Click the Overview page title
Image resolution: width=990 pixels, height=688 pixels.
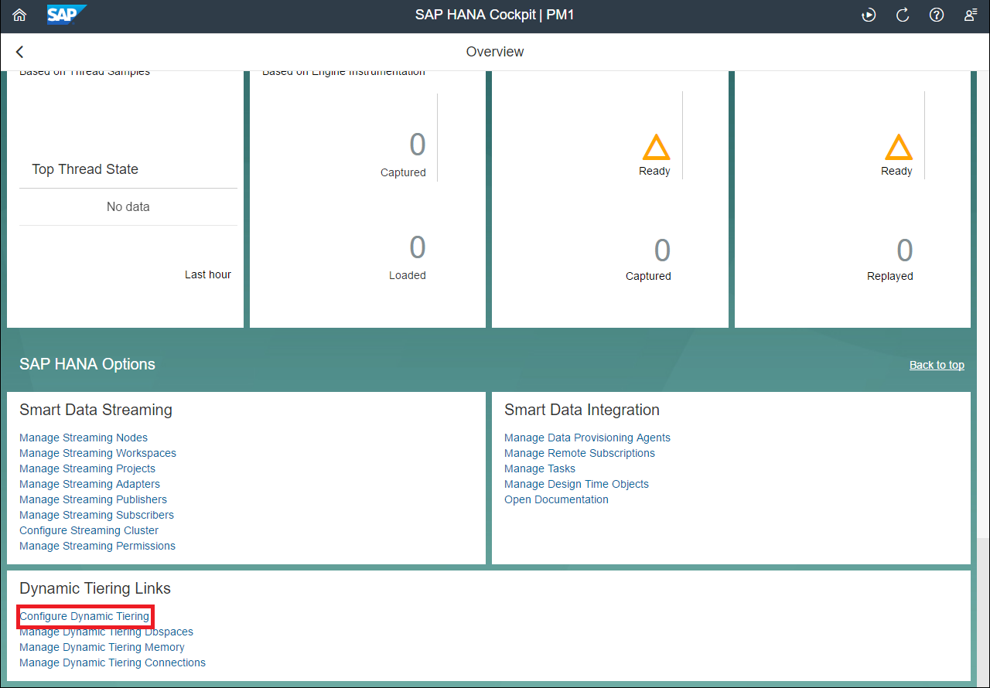[495, 52]
